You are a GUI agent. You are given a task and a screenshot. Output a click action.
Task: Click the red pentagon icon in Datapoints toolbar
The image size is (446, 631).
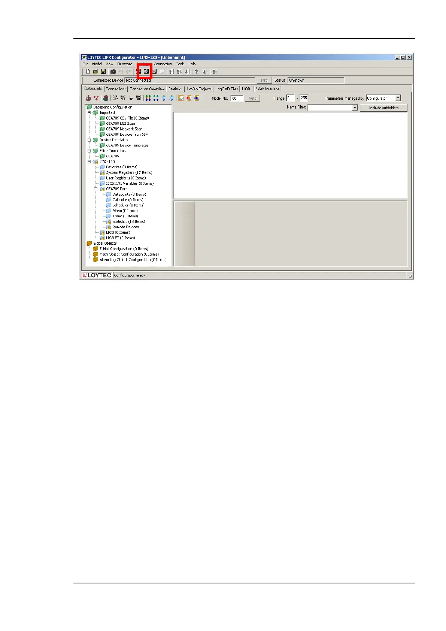pyautogui.click(x=88, y=98)
